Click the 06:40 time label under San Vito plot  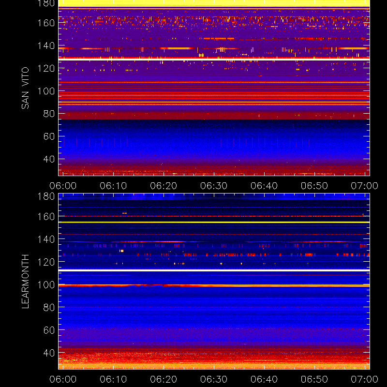click(264, 186)
